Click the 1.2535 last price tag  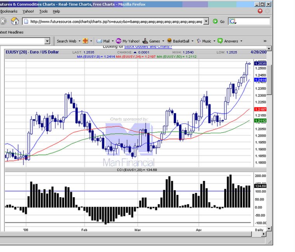pyautogui.click(x=260, y=64)
